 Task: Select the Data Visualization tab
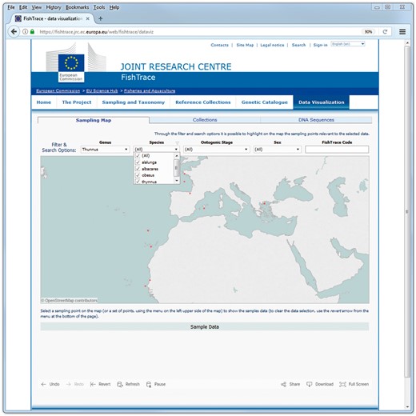coord(322,102)
